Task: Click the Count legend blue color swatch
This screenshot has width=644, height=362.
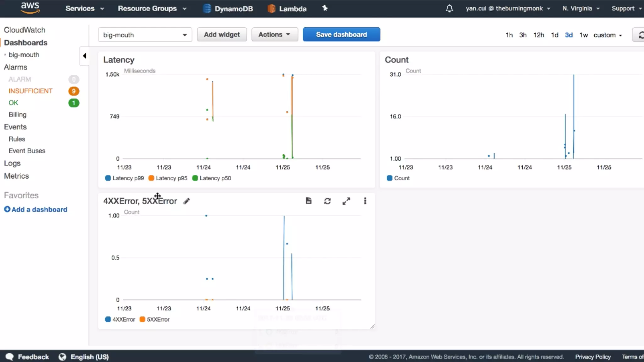Action: tap(390, 178)
